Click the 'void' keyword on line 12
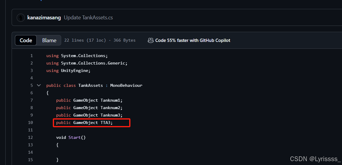342x165 pixels. pyautogui.click(x=61, y=137)
